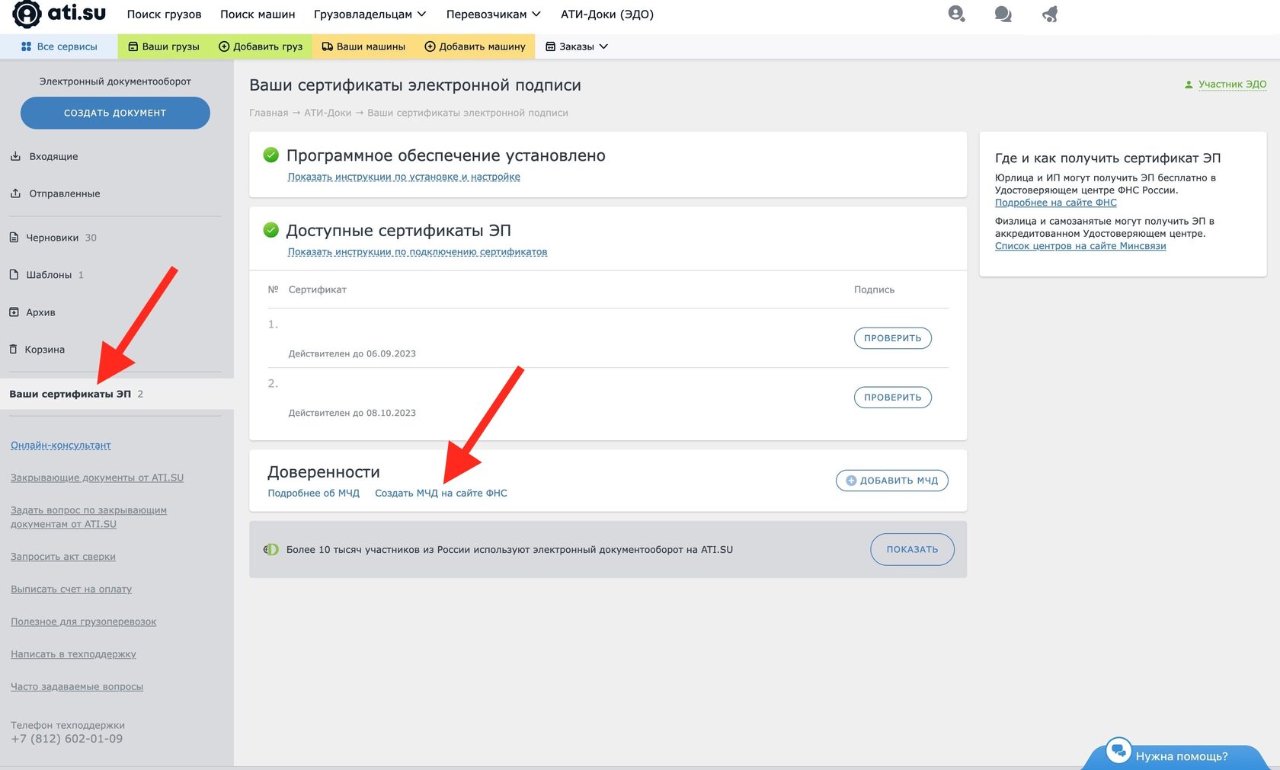Open Все сервисы tab
Screen dimensions: 1280x770
coord(59,46)
